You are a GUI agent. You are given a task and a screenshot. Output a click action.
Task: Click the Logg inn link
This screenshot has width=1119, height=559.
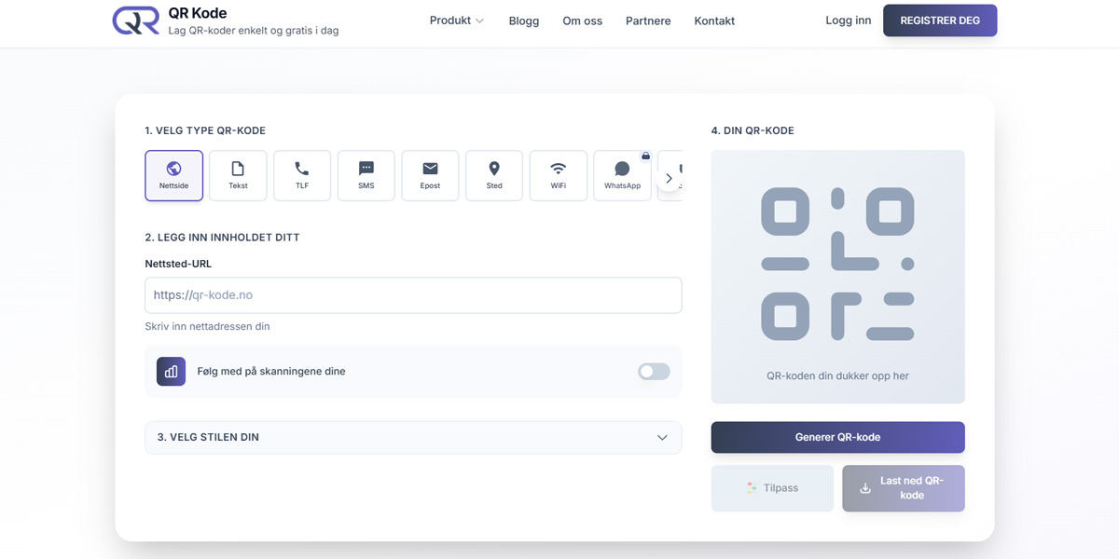[849, 20]
